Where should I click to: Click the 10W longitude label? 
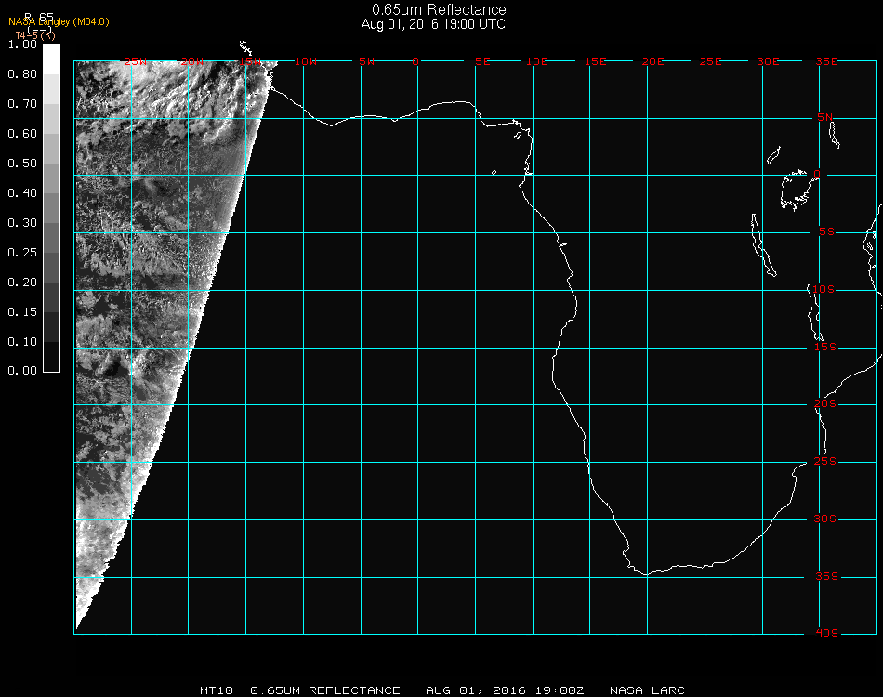point(306,62)
